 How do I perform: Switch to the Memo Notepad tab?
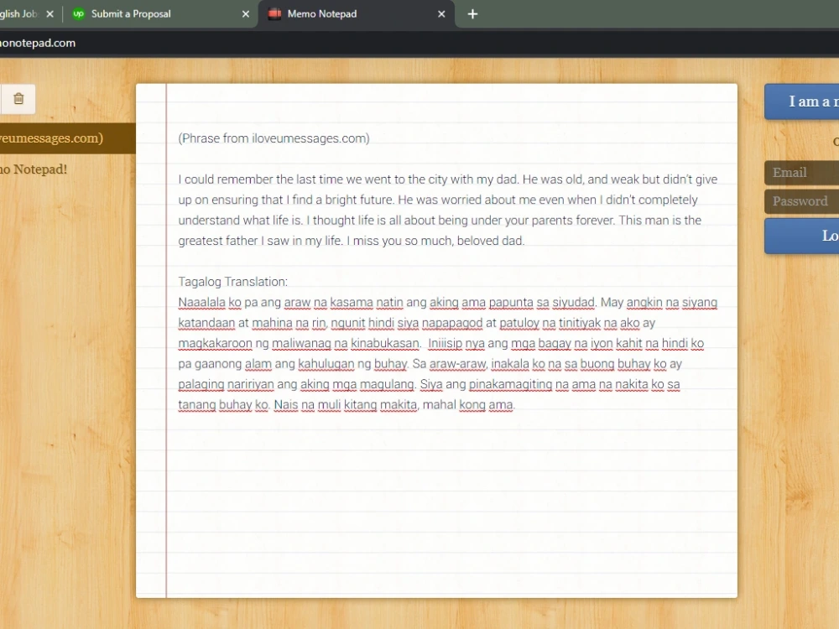click(357, 14)
